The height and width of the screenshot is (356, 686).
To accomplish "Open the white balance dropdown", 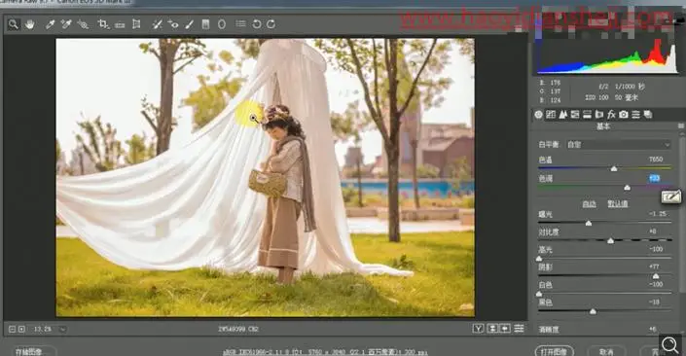I will tap(618, 144).
